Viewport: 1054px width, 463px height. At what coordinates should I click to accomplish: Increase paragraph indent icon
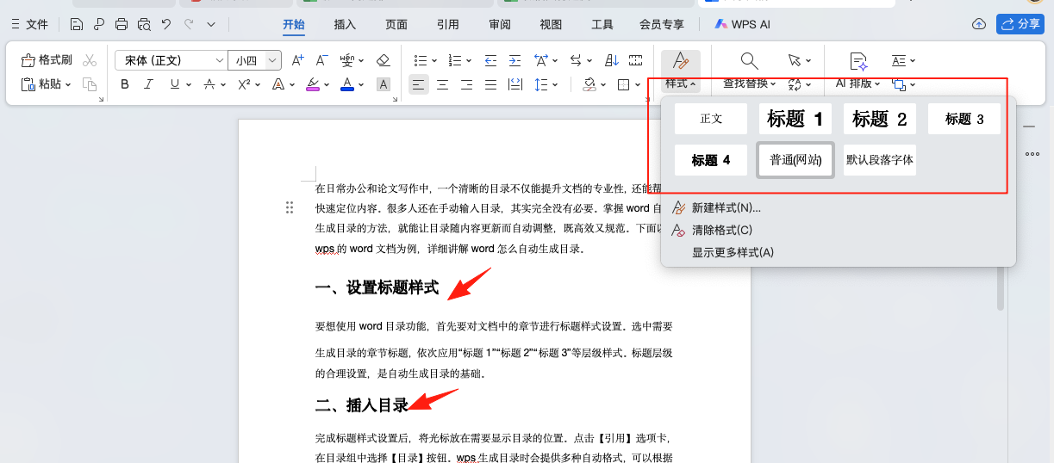[515, 60]
